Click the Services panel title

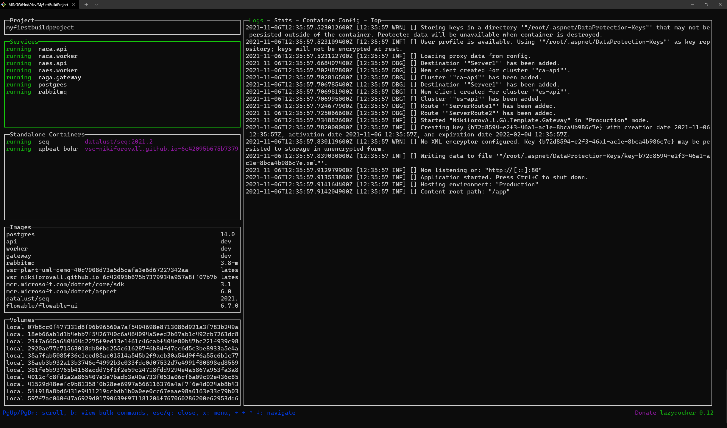point(24,42)
